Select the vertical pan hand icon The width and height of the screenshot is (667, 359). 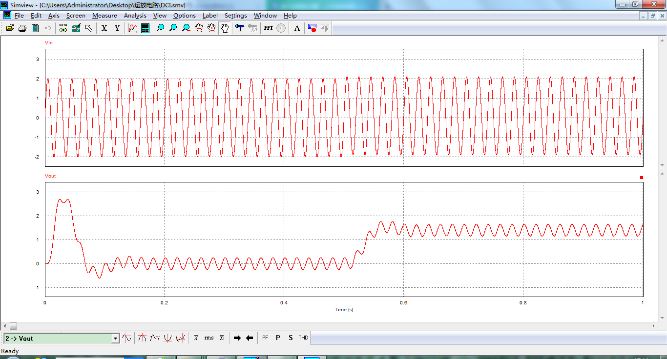(211, 28)
